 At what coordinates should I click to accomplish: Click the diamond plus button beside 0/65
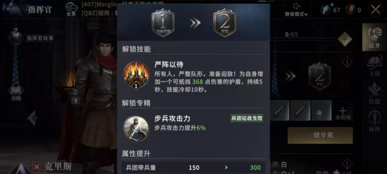pyautogui.click(x=345, y=39)
